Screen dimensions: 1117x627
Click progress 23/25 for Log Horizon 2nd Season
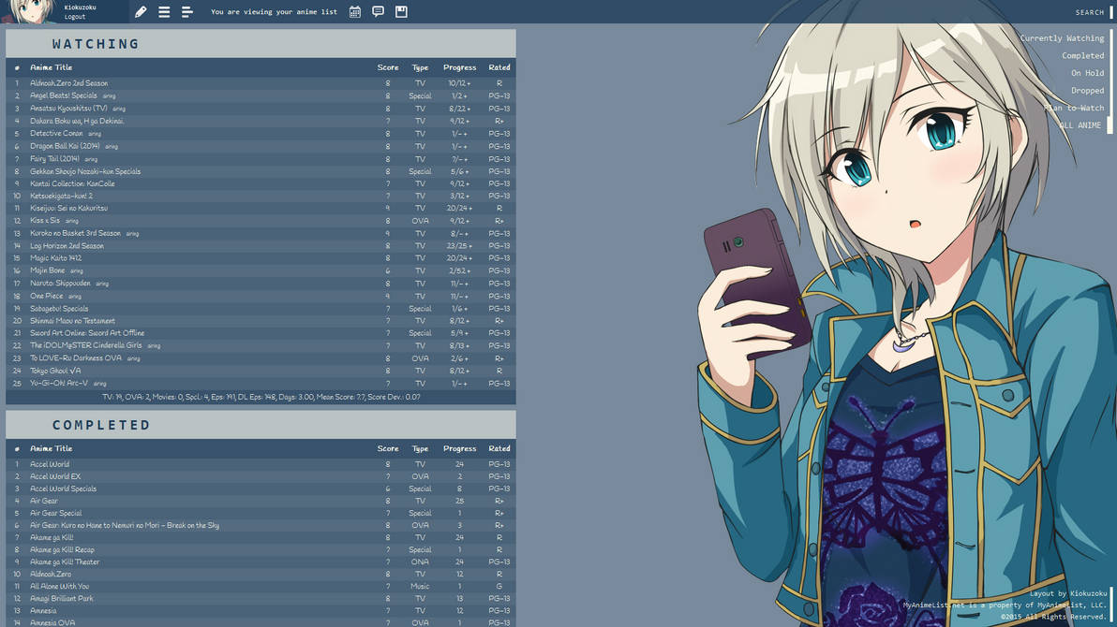coord(456,246)
